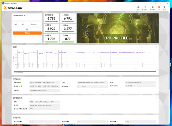Click the SystemInfo value v5.49.1085
Viewport: 172px width, 126px height.
point(140,86)
